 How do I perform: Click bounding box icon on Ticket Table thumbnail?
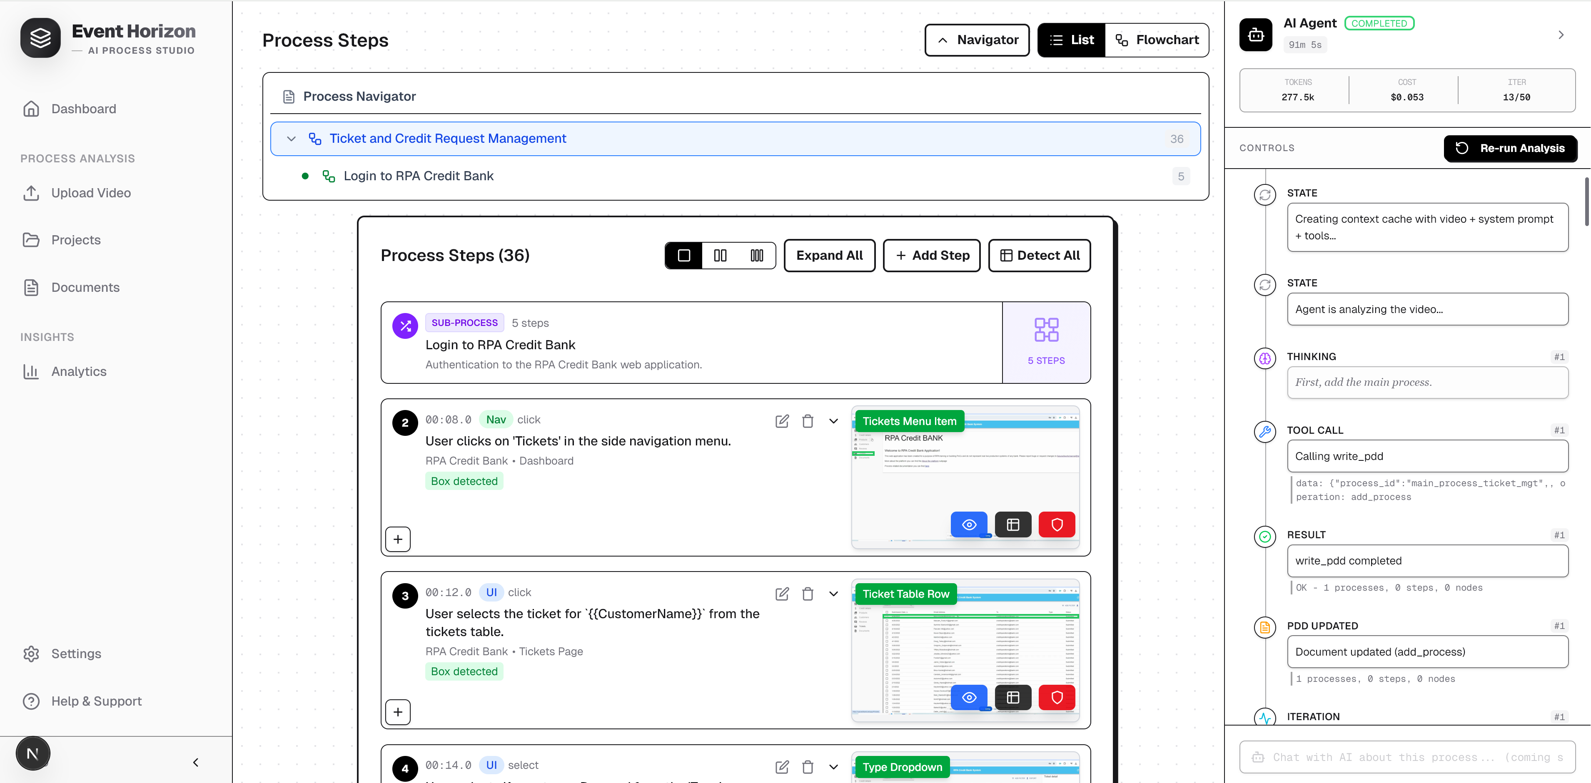1013,698
